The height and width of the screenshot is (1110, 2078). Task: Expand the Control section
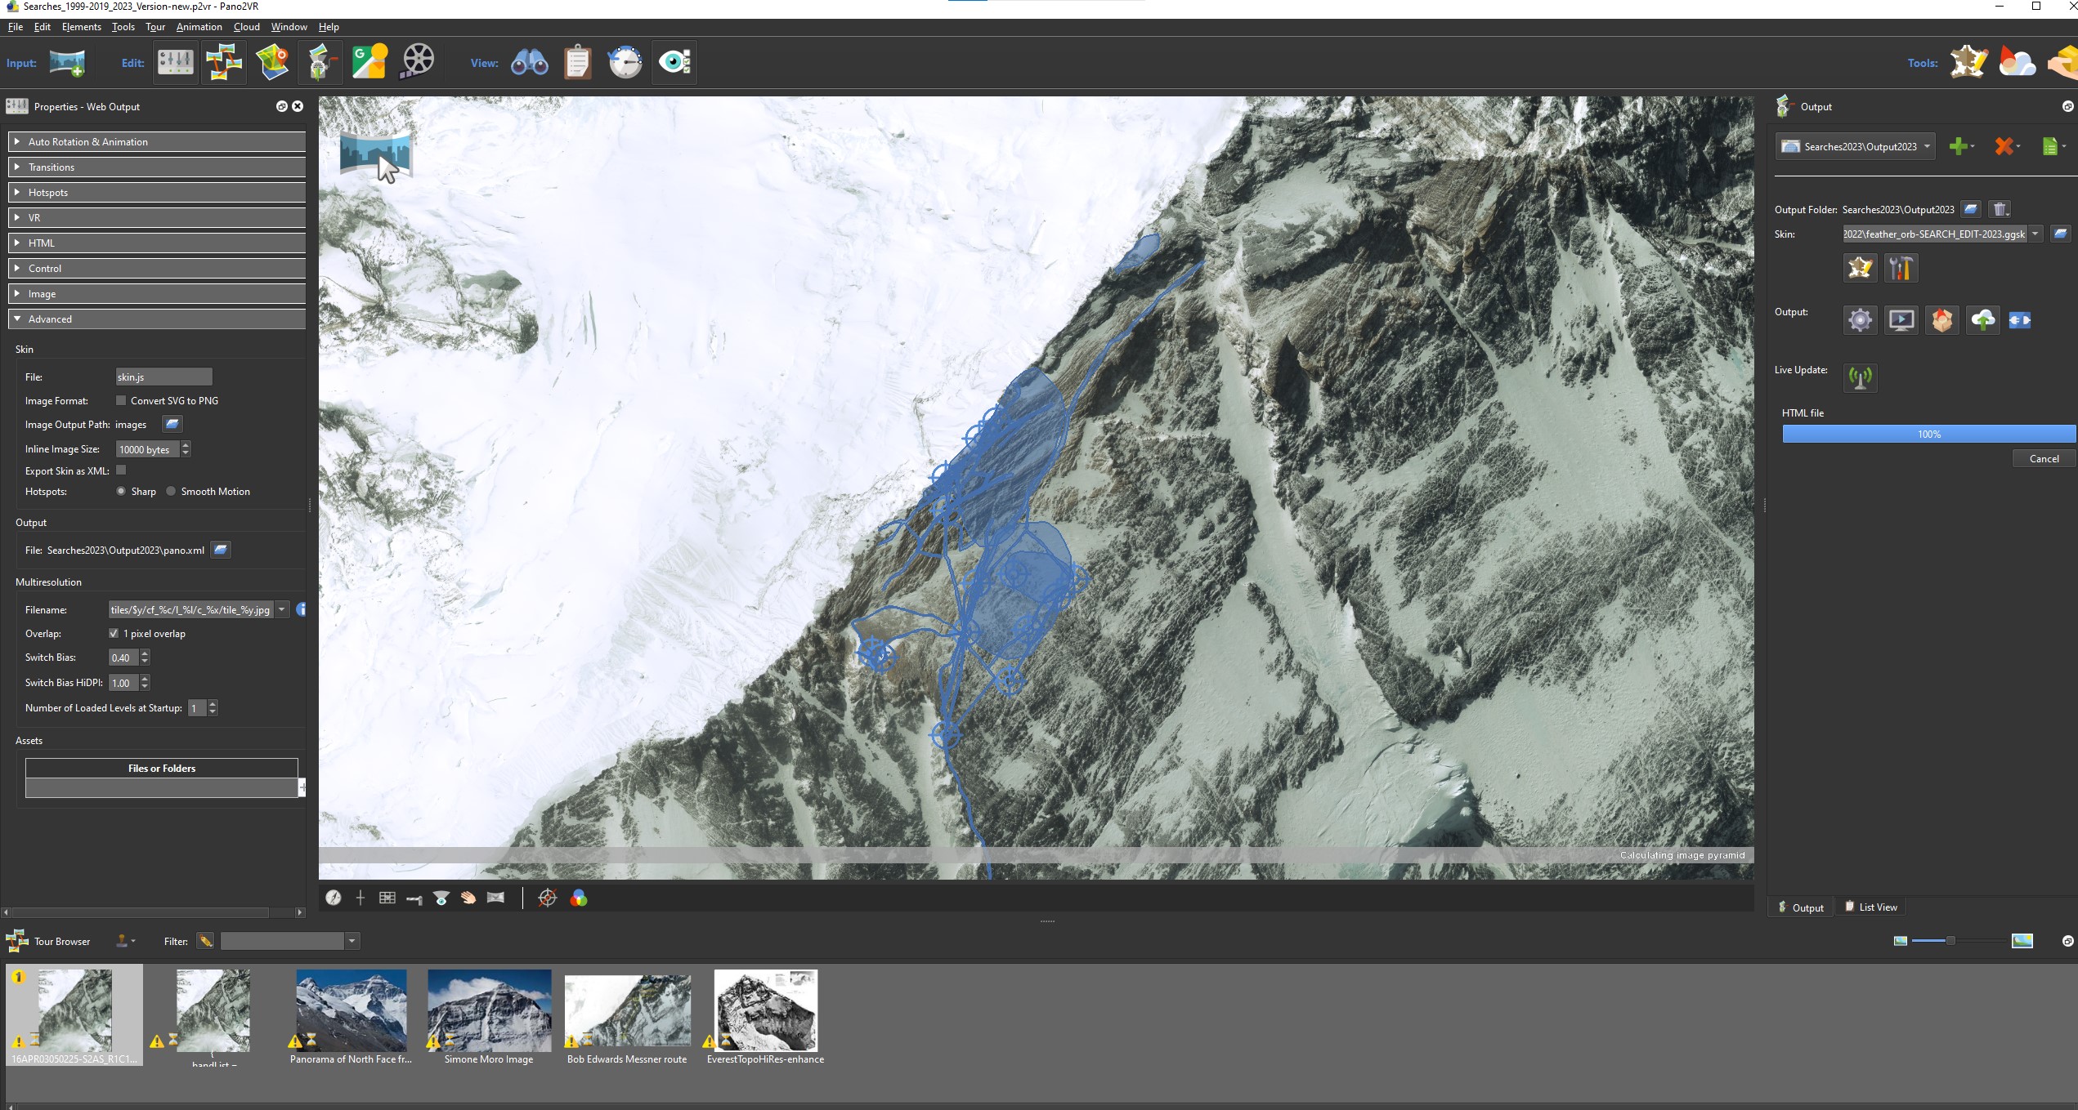(157, 268)
